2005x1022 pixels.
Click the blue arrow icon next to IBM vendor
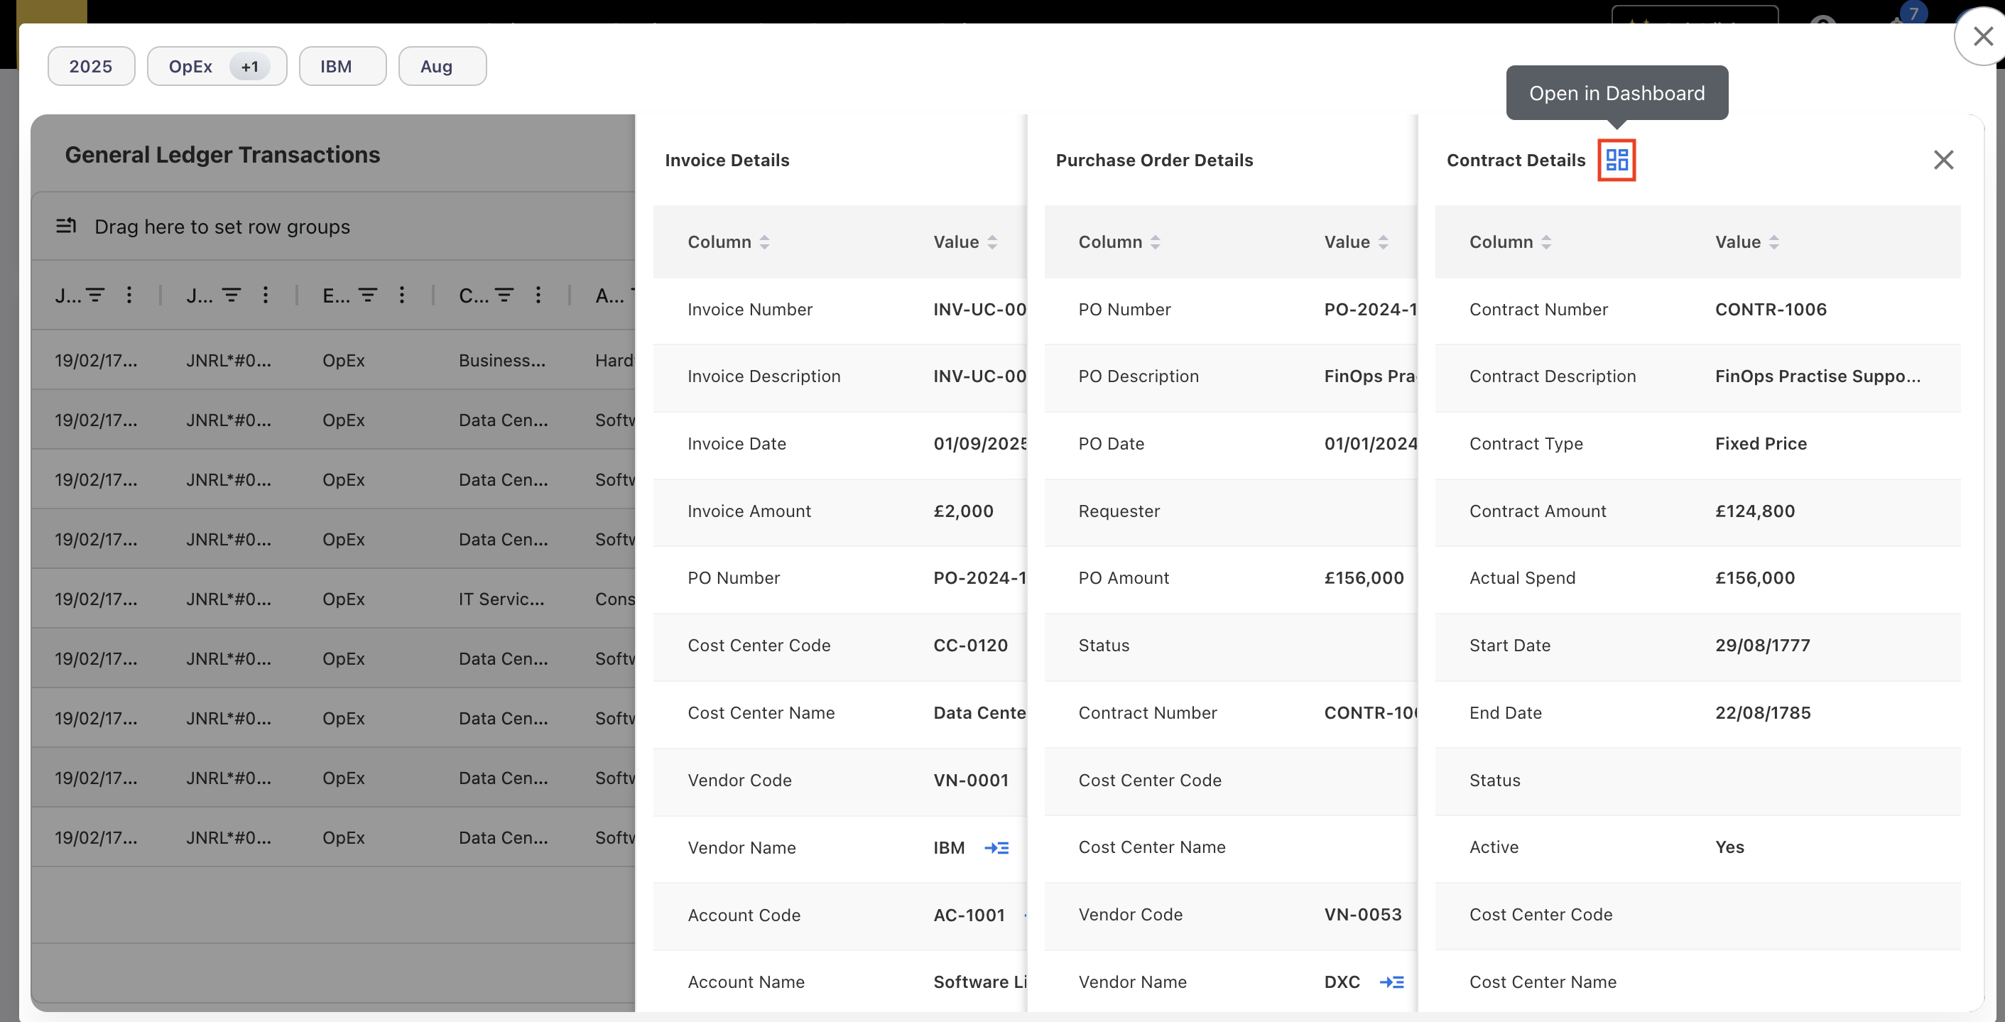tap(997, 848)
